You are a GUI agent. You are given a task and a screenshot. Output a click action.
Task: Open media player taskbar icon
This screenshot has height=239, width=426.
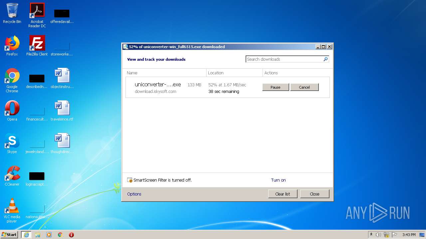(x=49, y=235)
